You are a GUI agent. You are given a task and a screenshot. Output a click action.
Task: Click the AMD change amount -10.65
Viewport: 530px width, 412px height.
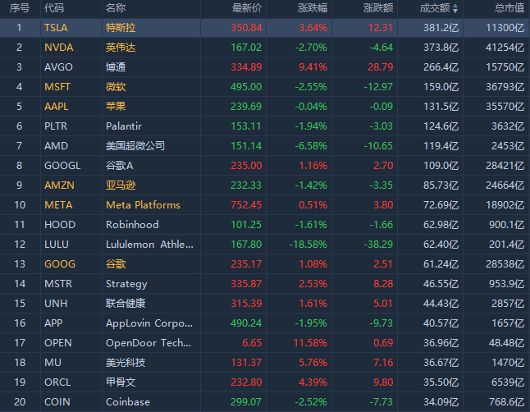tap(378, 146)
